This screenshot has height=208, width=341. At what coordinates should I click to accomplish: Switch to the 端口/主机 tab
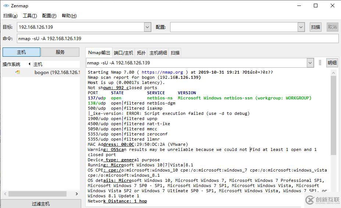click(x=123, y=53)
